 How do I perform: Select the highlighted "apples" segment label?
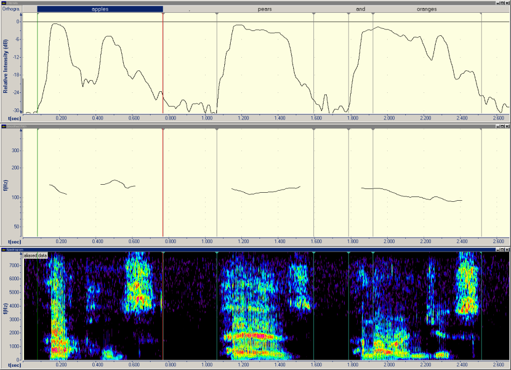click(x=100, y=9)
